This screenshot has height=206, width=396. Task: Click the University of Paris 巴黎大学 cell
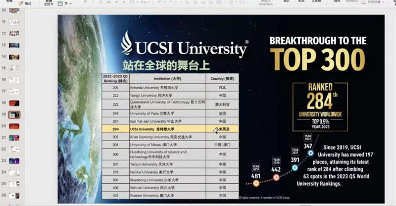pos(168,113)
